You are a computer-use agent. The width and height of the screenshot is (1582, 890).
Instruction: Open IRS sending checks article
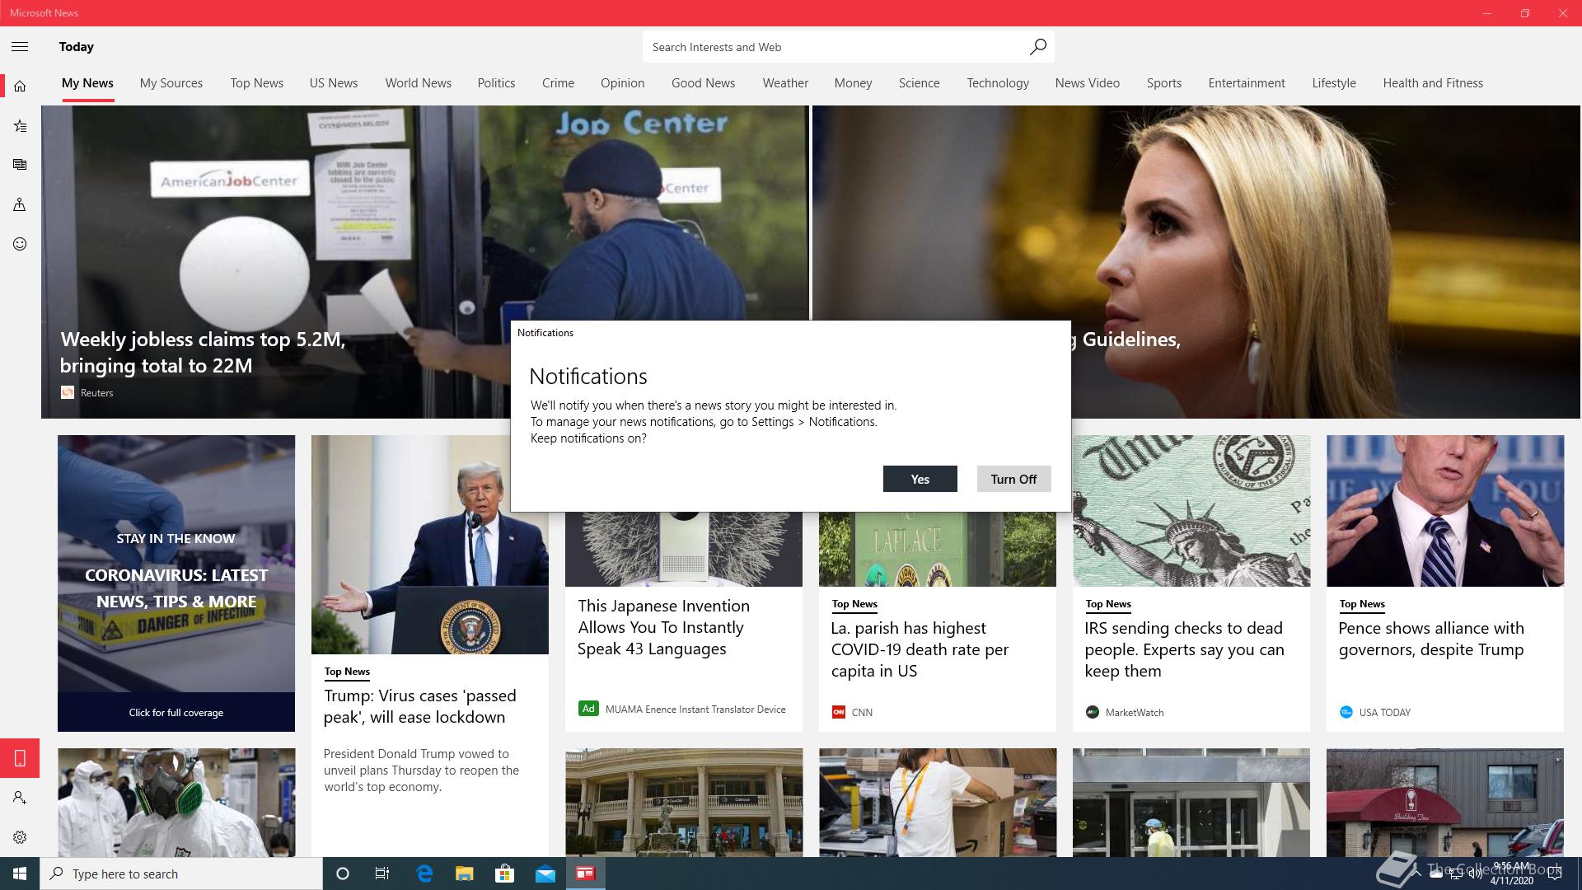(x=1184, y=649)
